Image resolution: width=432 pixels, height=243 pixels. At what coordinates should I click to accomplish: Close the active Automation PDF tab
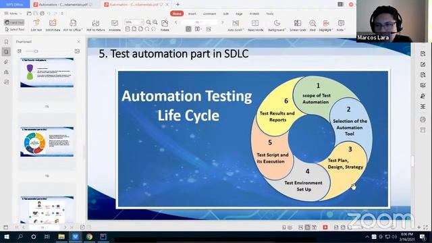(x=167, y=5)
